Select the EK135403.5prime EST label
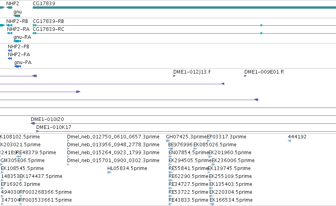336x206 pixels. click(231, 184)
